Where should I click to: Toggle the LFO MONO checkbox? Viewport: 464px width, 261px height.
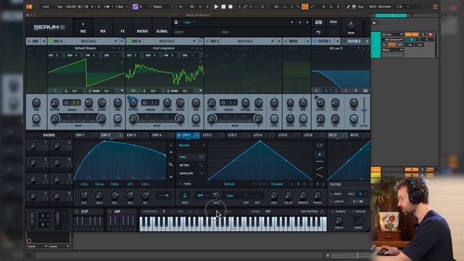[181, 184]
